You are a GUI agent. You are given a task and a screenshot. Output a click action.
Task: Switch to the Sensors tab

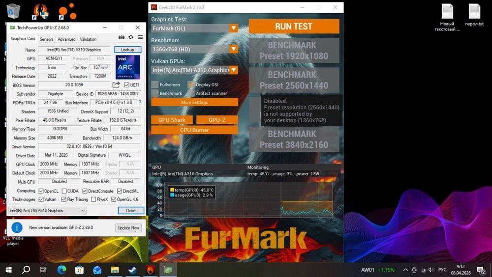(x=46, y=39)
